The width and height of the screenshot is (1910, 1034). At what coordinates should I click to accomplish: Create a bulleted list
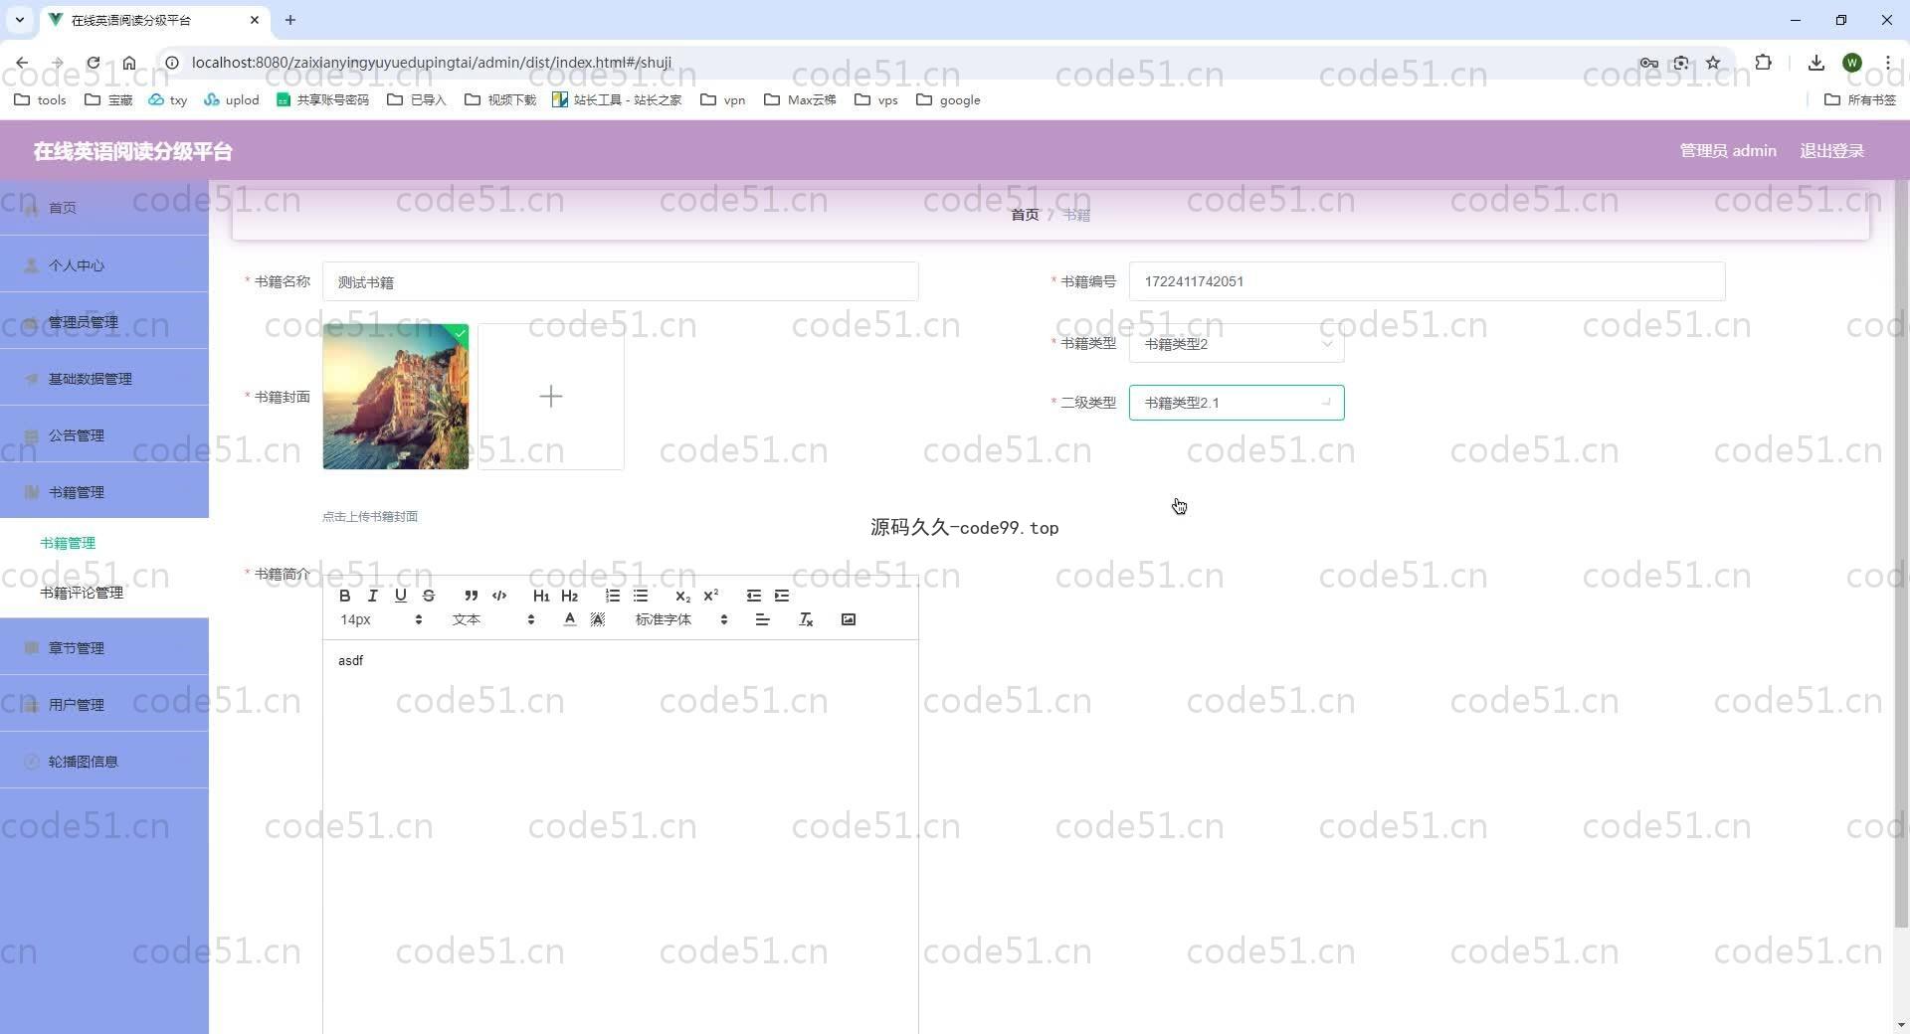641,596
